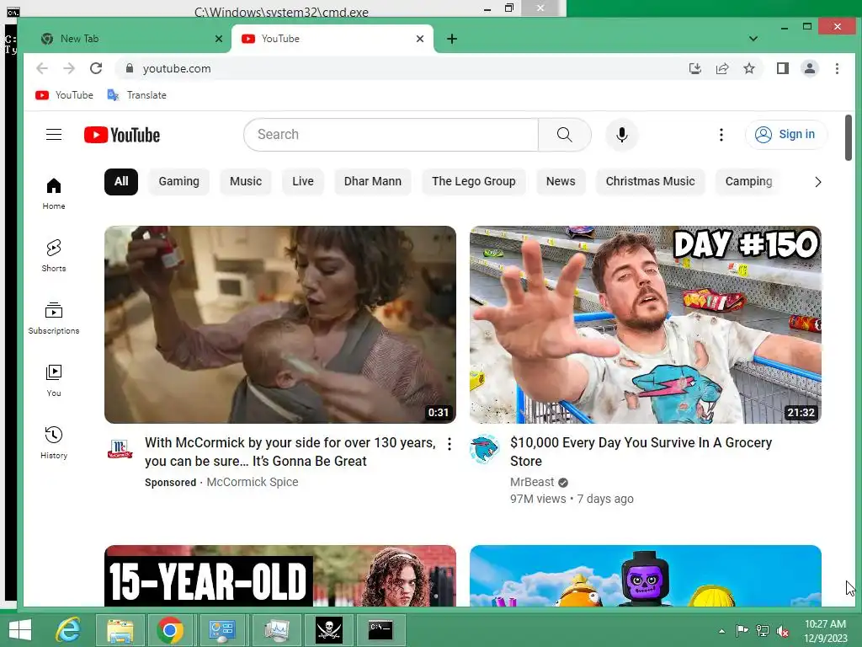The width and height of the screenshot is (862, 647).
Task: Go to Home in the sidebar
Action: coord(54,194)
